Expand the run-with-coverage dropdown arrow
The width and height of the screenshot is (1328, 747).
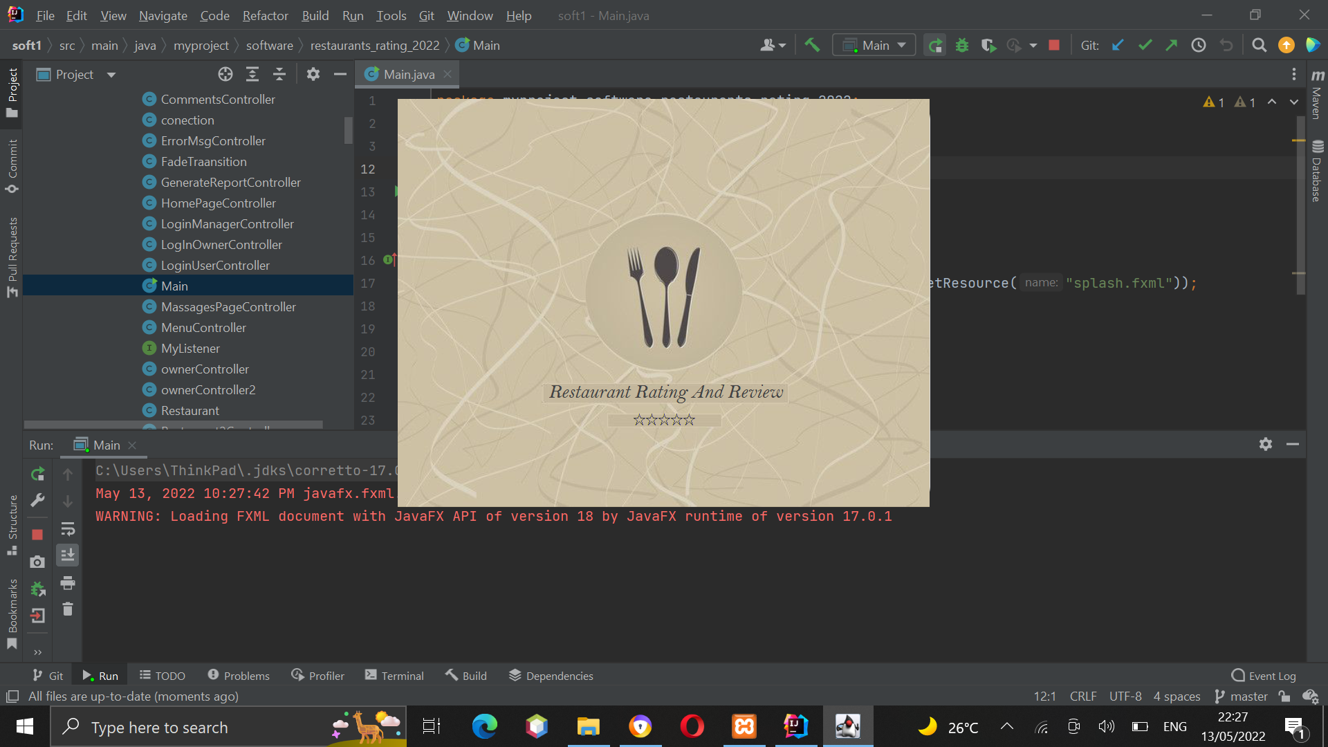1033,44
